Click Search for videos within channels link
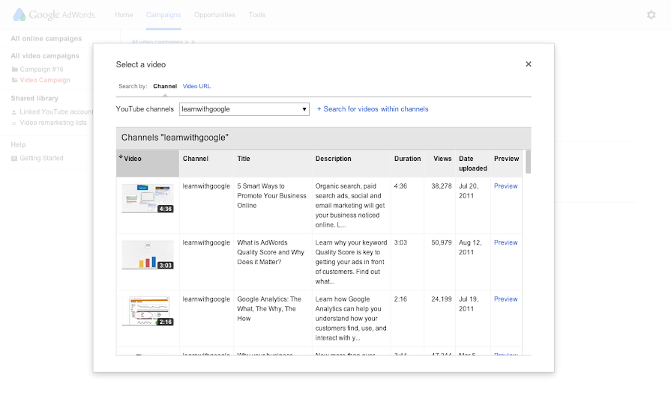 tap(373, 109)
